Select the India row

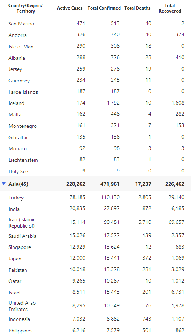click(95, 209)
